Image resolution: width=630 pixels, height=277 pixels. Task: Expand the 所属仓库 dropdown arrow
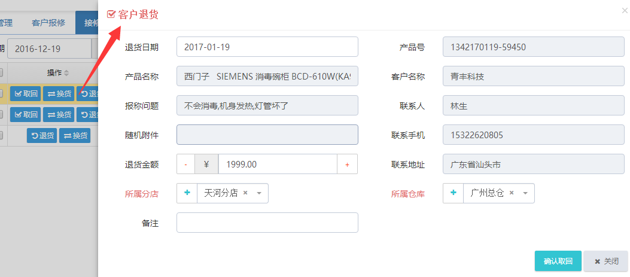(525, 193)
